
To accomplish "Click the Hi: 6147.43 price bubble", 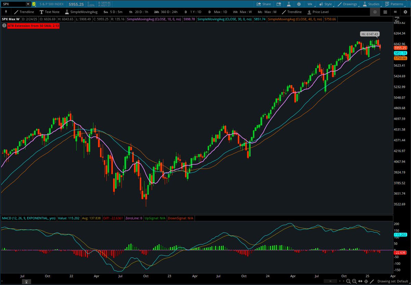I will [370, 34].
